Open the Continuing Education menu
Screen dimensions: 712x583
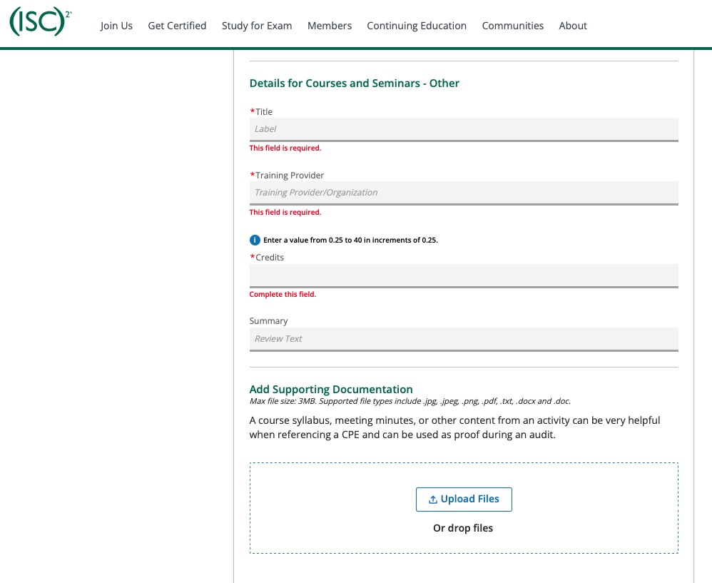pos(417,26)
